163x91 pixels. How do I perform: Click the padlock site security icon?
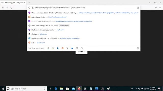33,8
